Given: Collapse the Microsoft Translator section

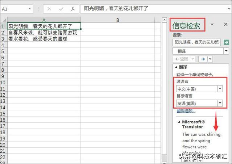Looking at the screenshot, I should coord(179,122).
